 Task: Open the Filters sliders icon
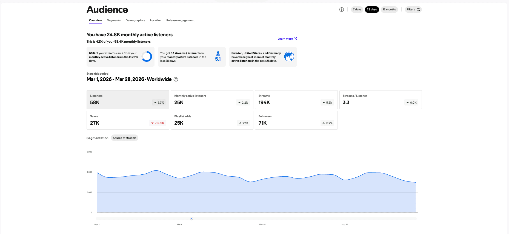(x=419, y=10)
